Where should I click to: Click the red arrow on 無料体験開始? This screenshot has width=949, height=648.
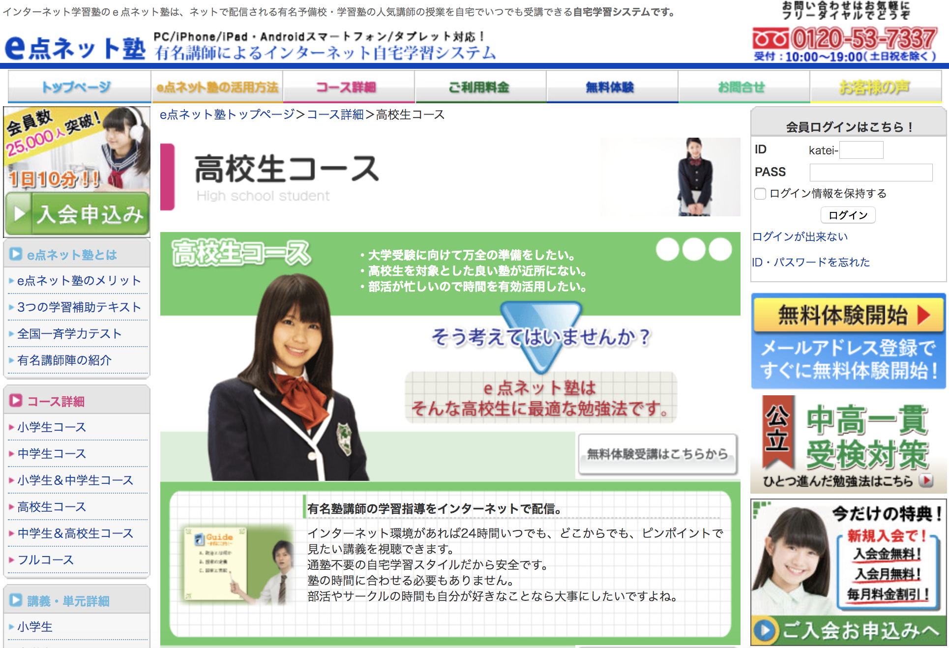pyautogui.click(x=924, y=315)
